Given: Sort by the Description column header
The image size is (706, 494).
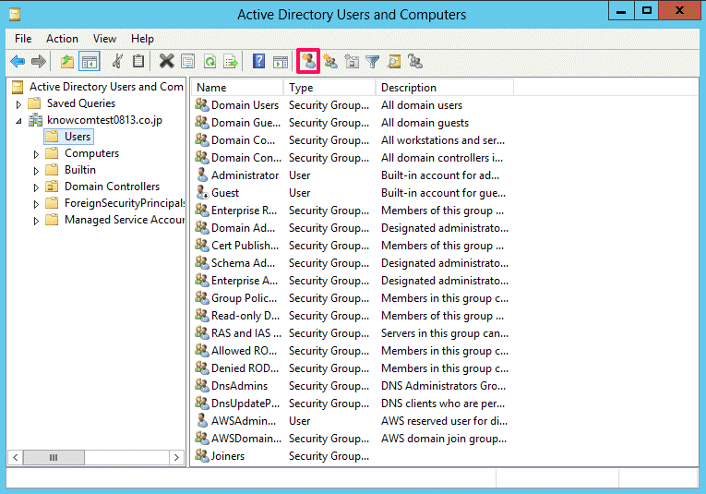Looking at the screenshot, I should 445,88.
